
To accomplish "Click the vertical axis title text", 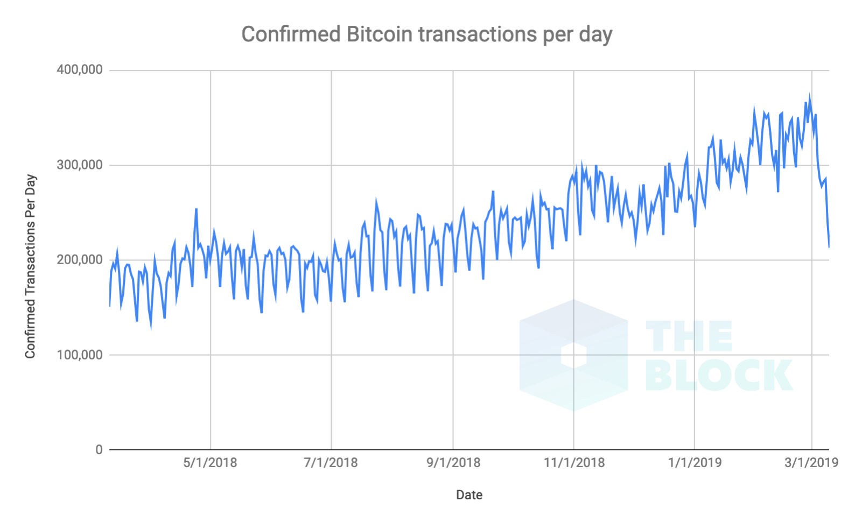I will click(x=30, y=266).
